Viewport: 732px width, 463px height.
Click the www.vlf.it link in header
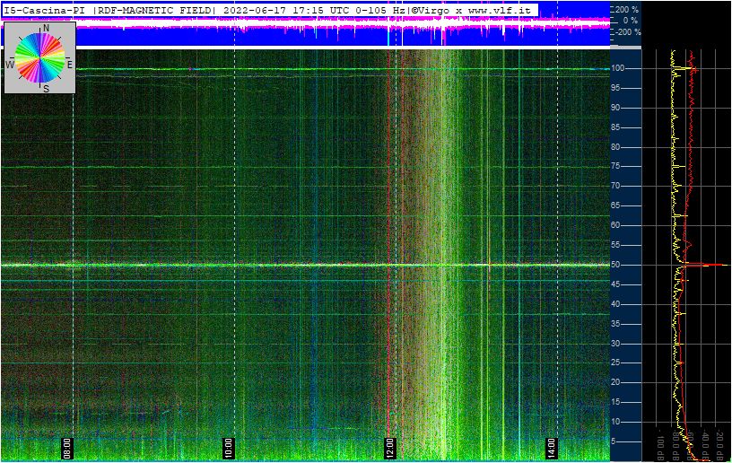[x=499, y=10]
